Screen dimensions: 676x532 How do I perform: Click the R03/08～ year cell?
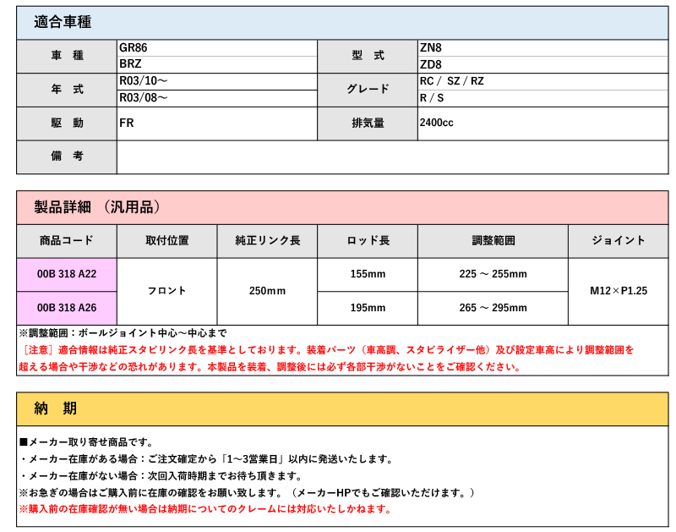pyautogui.click(x=217, y=98)
